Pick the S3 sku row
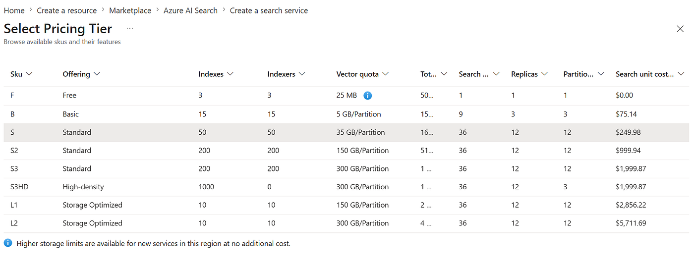 pyautogui.click(x=346, y=169)
